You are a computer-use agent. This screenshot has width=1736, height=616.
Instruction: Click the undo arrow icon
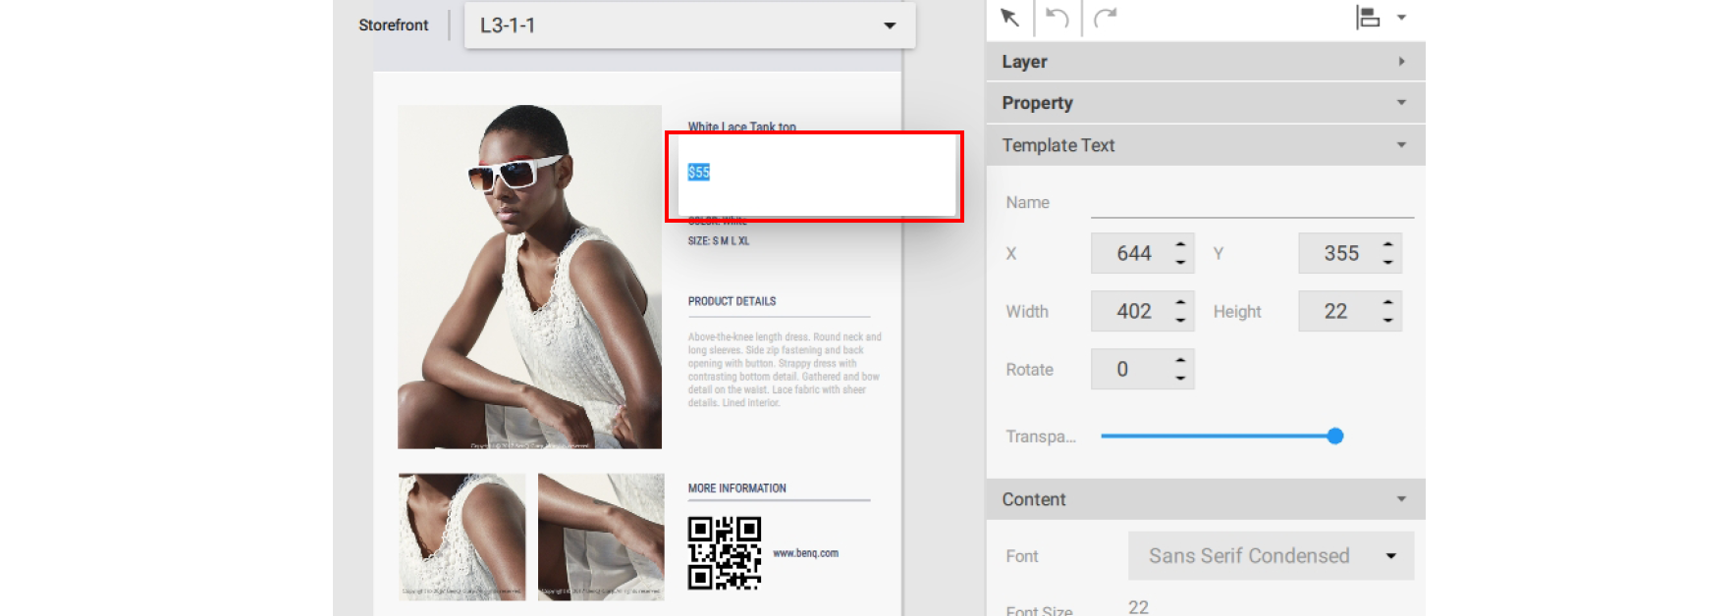(x=1058, y=18)
